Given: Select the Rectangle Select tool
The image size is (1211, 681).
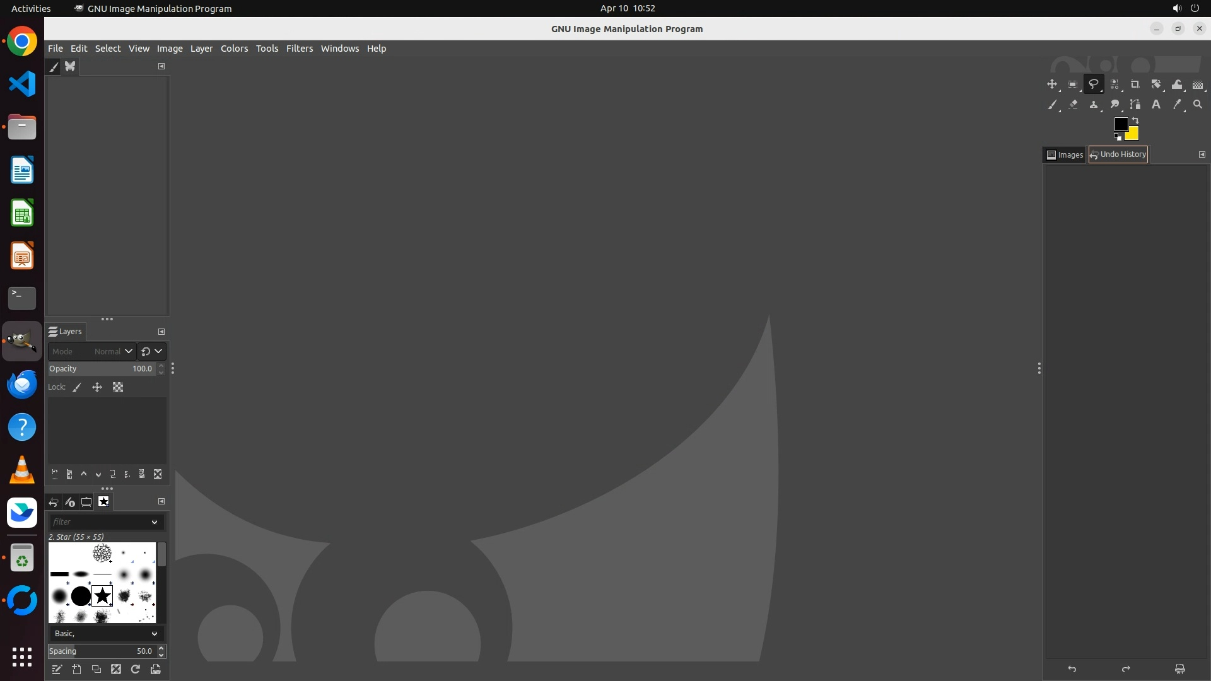Looking at the screenshot, I should (1072, 84).
